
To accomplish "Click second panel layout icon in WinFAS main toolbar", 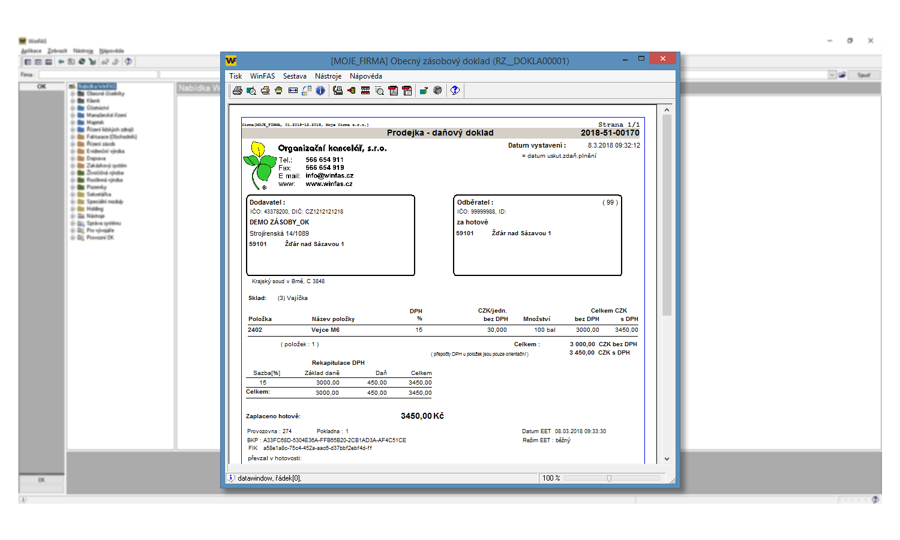I will click(38, 62).
